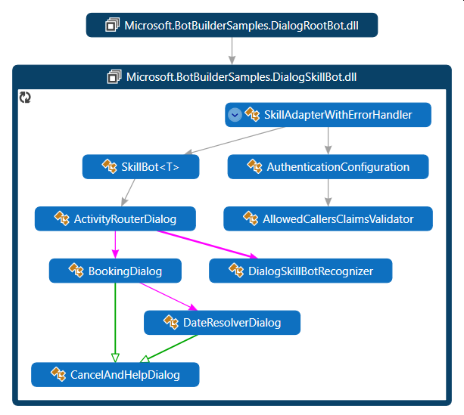Click the class icon on the BookingDialog node

click(76, 271)
